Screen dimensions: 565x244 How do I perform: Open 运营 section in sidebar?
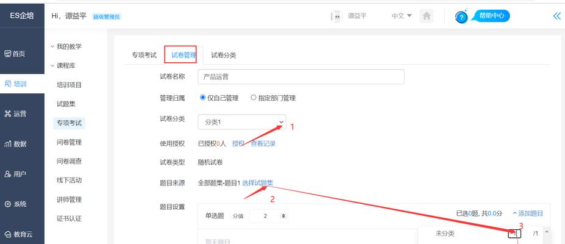pos(15,113)
